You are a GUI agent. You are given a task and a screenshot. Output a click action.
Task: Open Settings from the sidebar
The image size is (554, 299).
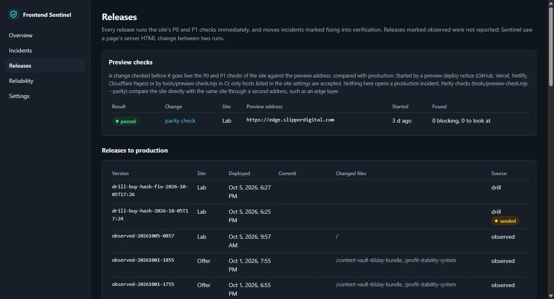pyautogui.click(x=45, y=96)
